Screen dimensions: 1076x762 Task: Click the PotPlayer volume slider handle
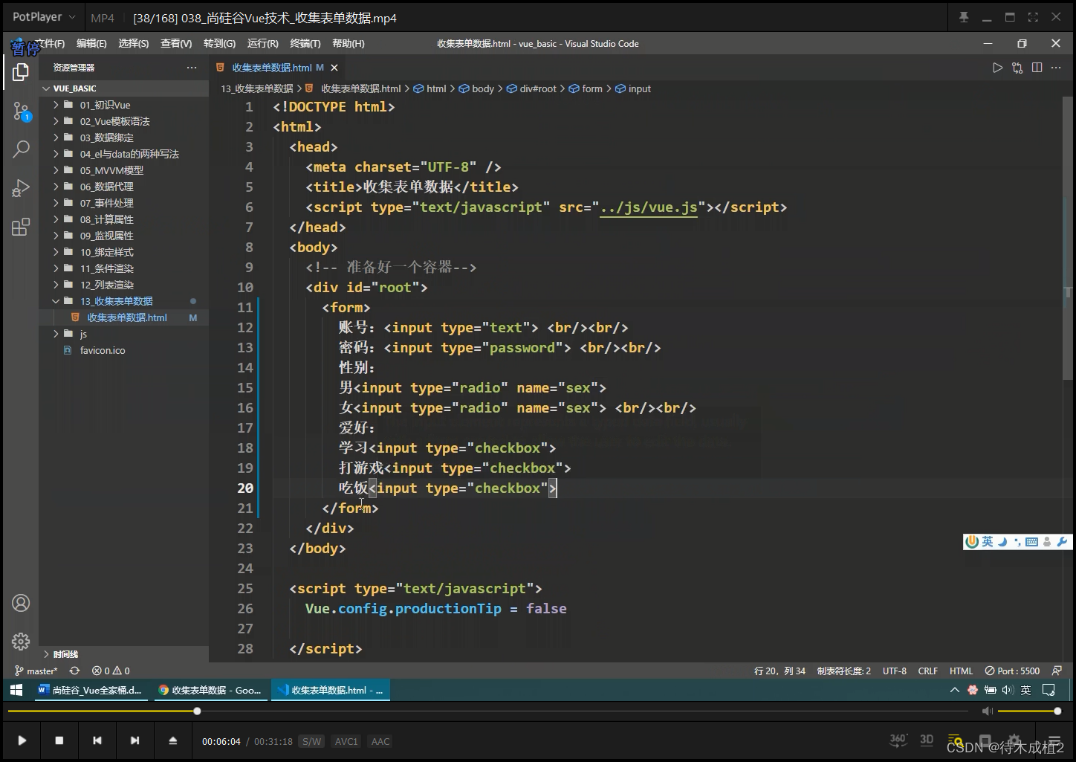tap(1057, 711)
